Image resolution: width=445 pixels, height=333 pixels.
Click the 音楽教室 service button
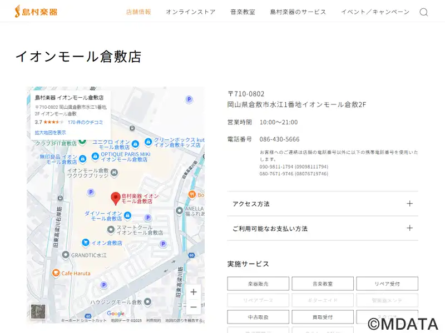point(323,284)
